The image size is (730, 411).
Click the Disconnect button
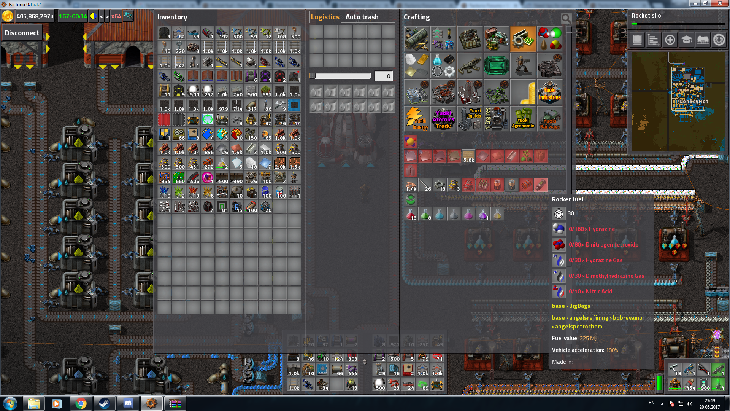(22, 33)
